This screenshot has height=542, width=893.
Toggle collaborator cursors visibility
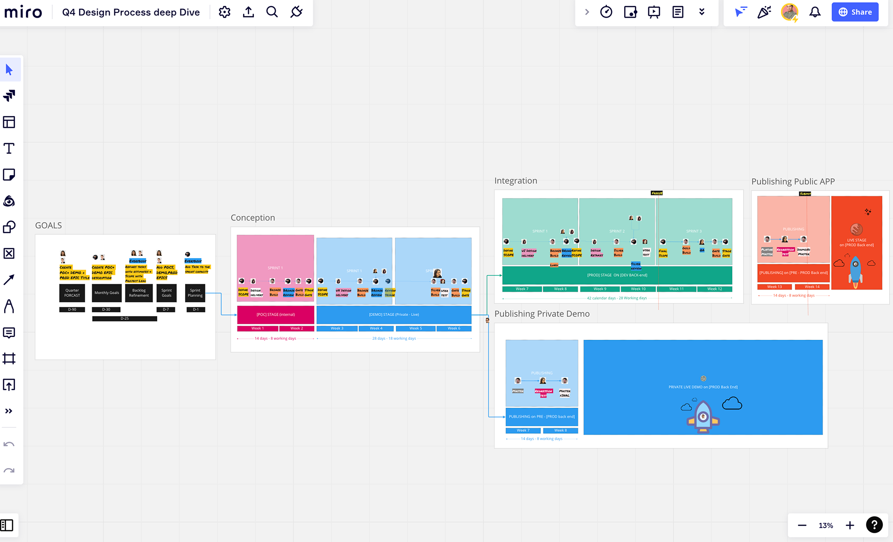coord(740,12)
